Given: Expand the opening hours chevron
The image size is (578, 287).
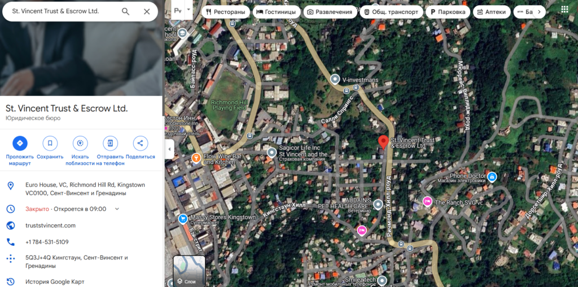Looking at the screenshot, I should [117, 209].
